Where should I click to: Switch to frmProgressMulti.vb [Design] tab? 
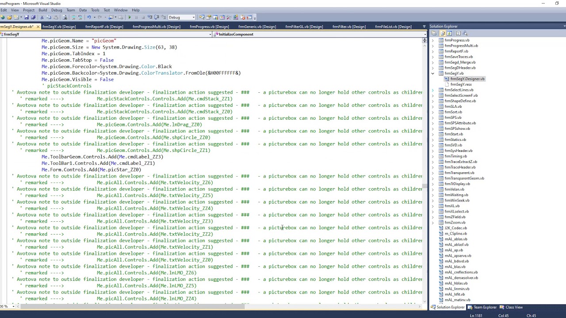pos(156,26)
